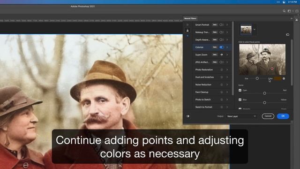Select the Neural Filters panel tab
This screenshot has height=169, width=300.
point(190,19)
